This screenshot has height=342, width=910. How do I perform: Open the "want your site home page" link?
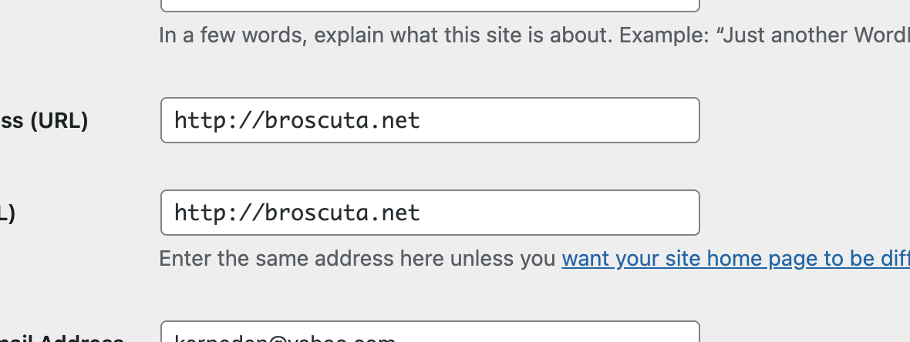tap(734, 258)
